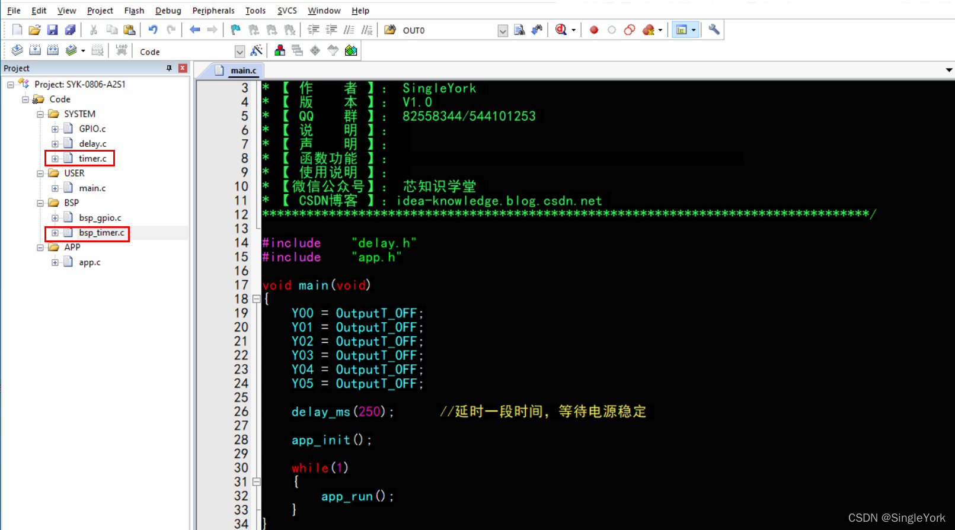Navigate backwards with the blue arrow
The height and width of the screenshot is (530, 955).
[x=194, y=30]
